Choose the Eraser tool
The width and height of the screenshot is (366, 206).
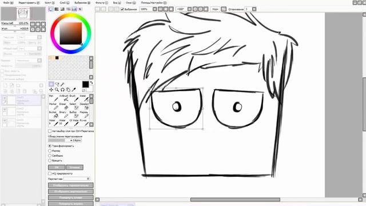[63, 106]
